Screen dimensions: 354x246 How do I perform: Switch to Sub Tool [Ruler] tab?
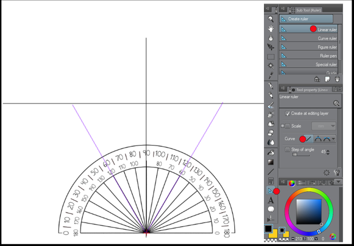click(x=305, y=10)
